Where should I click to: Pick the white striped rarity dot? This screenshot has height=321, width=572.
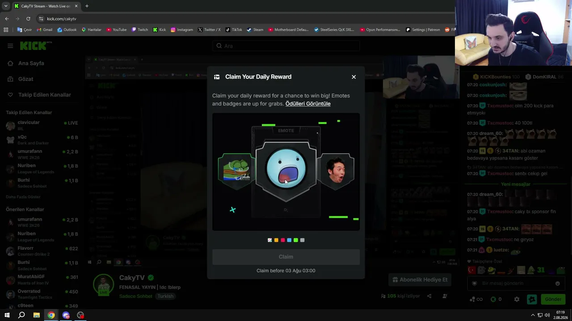coord(270,240)
